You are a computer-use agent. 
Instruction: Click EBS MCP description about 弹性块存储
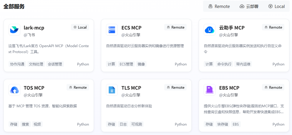click(244, 109)
